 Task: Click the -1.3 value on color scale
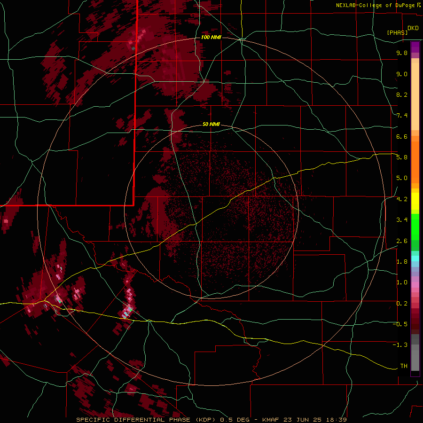coord(400,345)
